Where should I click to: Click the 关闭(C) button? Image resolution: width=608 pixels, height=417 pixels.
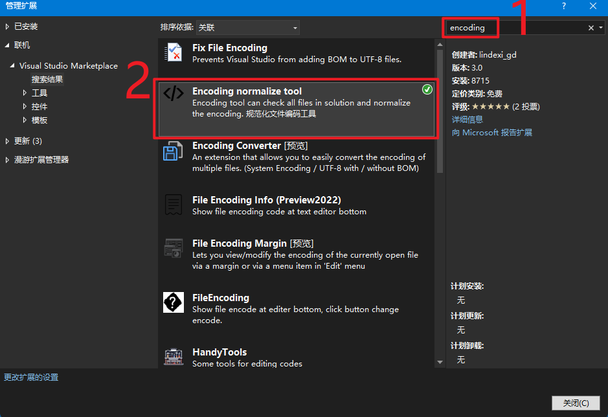(576, 403)
